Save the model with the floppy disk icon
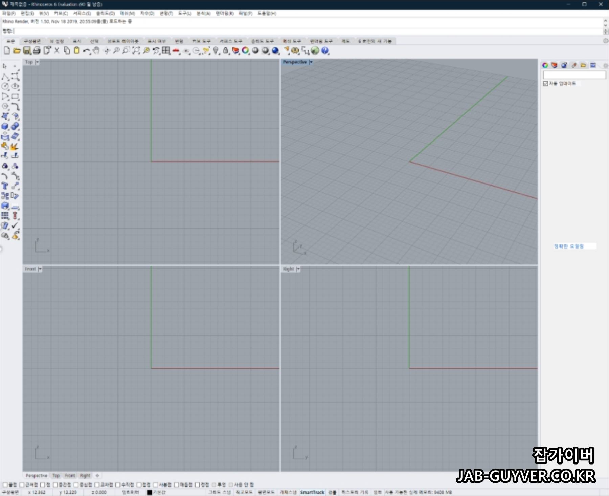609x496 pixels. point(27,51)
